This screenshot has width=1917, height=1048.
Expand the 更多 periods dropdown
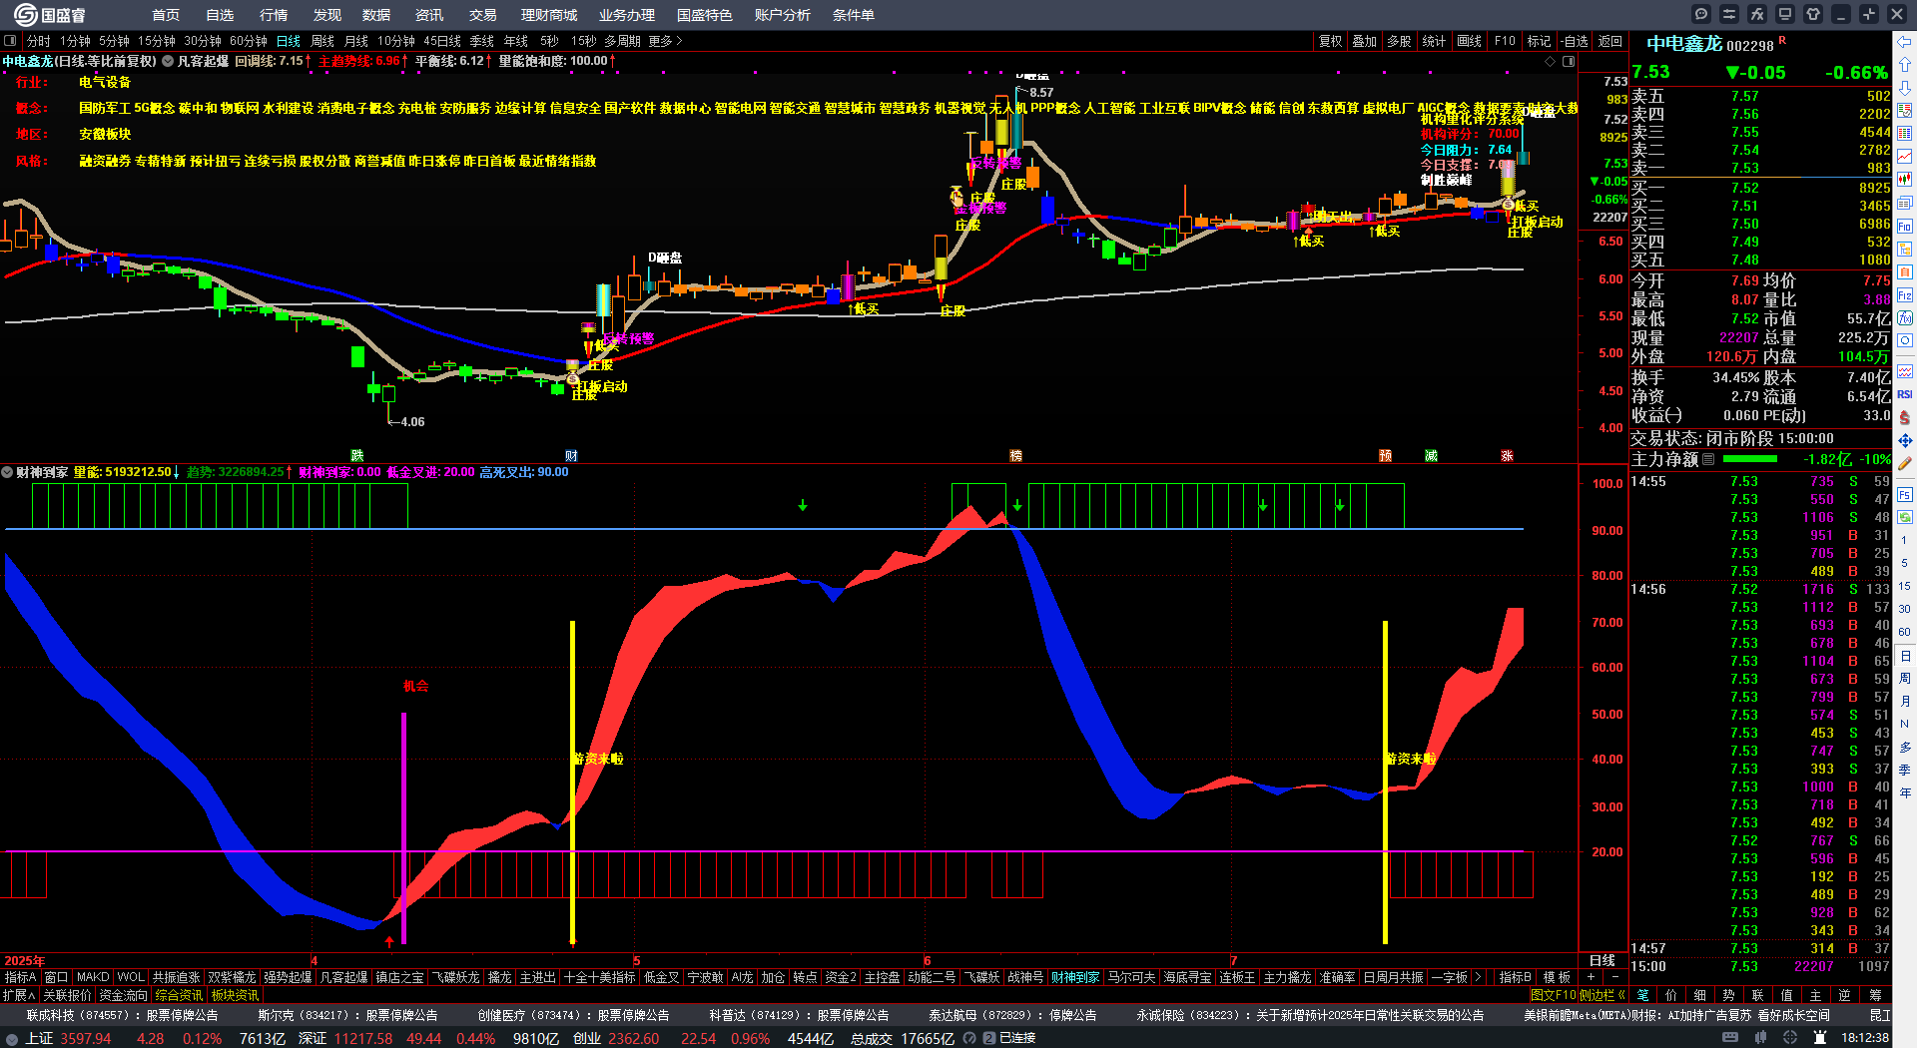(x=665, y=41)
